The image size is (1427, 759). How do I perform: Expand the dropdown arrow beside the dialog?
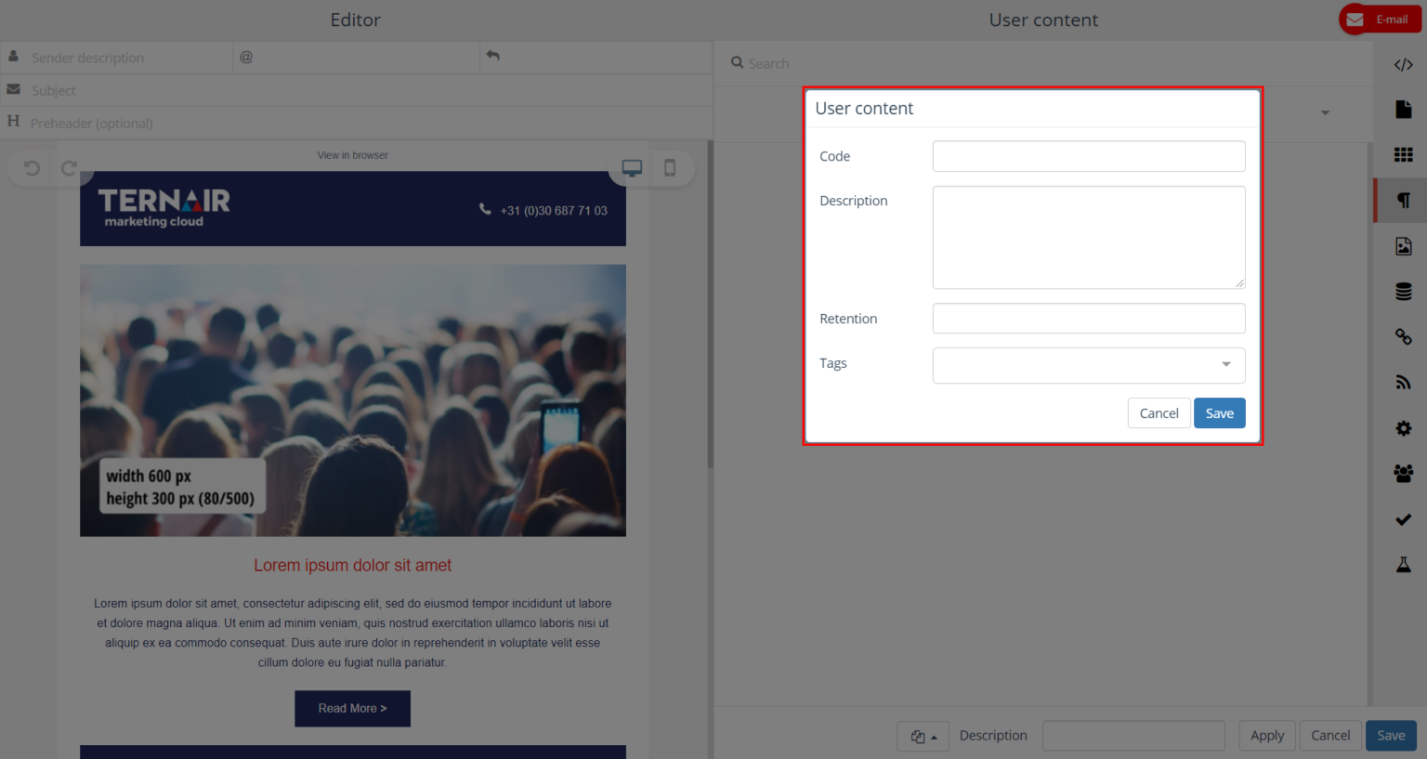coord(1325,112)
